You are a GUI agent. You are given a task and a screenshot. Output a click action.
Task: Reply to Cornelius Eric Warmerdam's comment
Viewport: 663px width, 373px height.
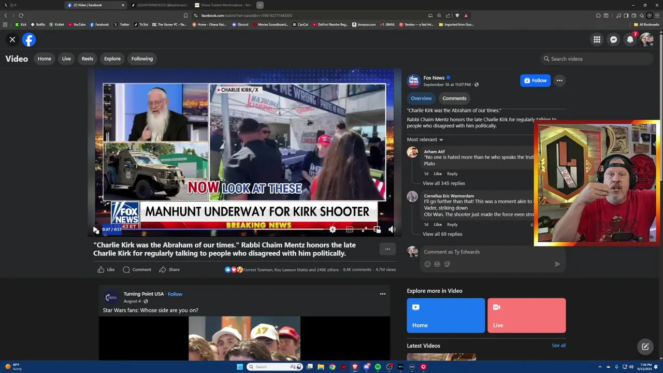tap(452, 224)
